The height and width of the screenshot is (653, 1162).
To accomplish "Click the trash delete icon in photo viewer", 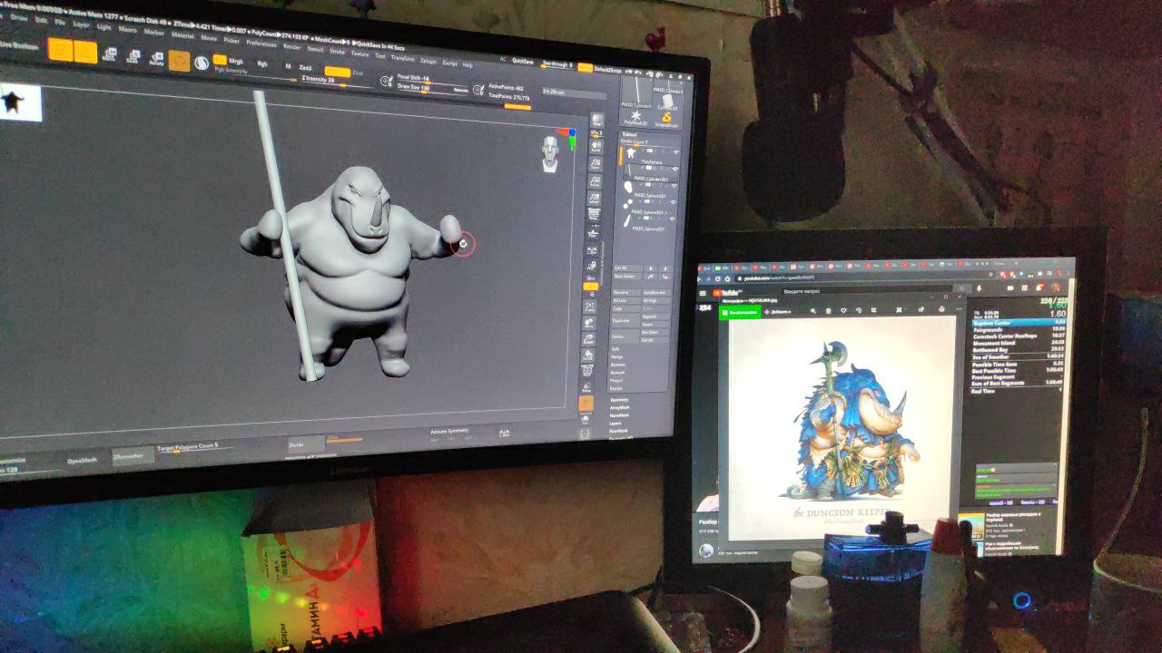I will 828,310.
